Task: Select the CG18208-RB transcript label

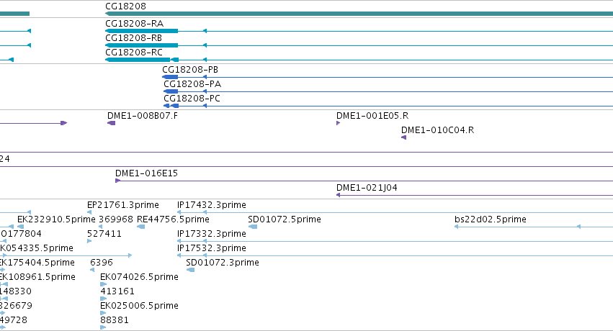Action: (134, 38)
